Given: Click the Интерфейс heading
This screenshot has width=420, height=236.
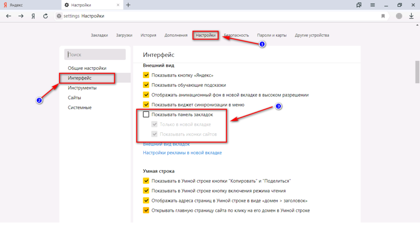Looking at the screenshot, I should point(159,55).
